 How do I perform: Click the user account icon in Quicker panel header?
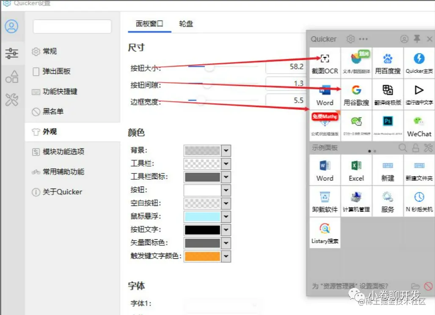coord(404,39)
